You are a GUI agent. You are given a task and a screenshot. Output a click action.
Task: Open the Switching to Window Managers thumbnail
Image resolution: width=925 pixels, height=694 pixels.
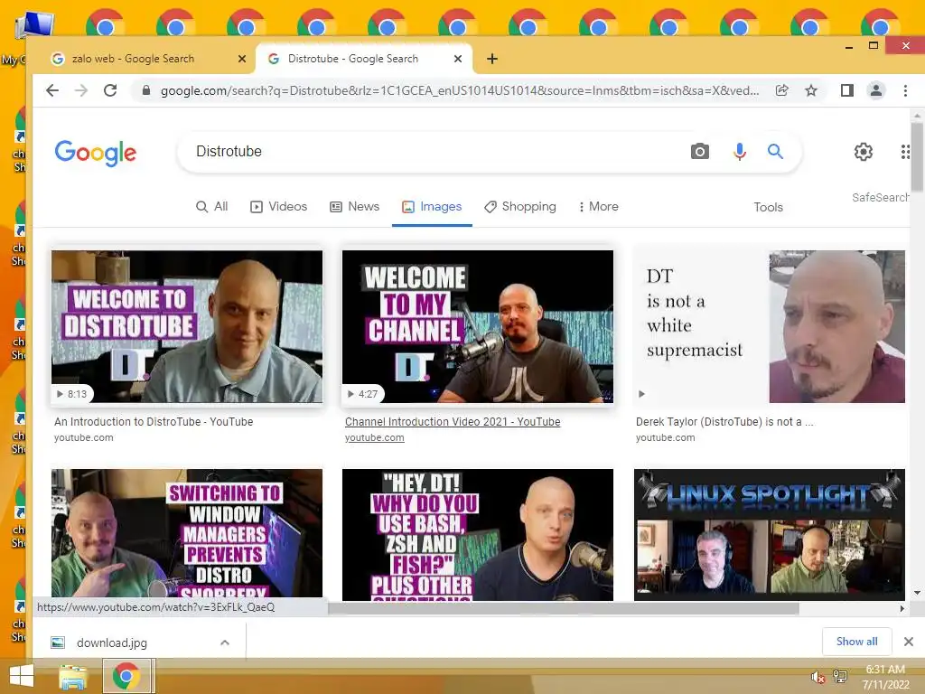point(187,533)
